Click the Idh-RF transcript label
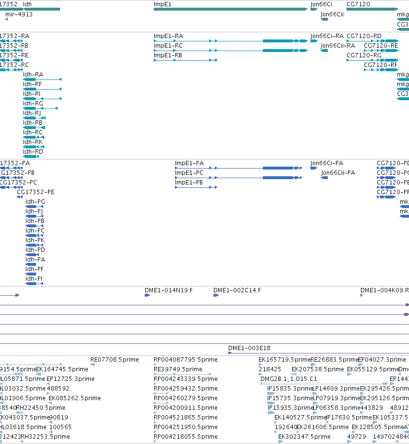409x444 pixels. point(33,84)
